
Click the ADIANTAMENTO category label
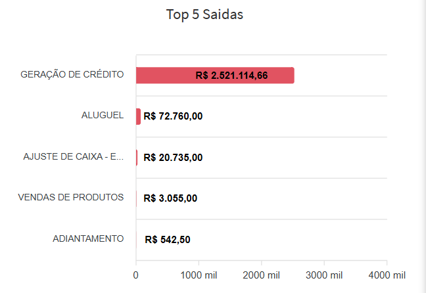tap(88, 238)
